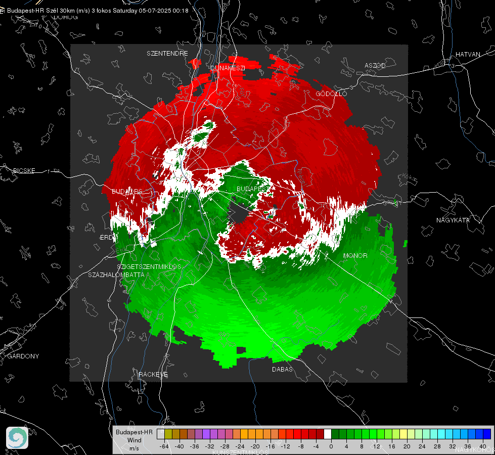Click the m/s unit label in legend
495x455 pixels.
[x=134, y=448]
